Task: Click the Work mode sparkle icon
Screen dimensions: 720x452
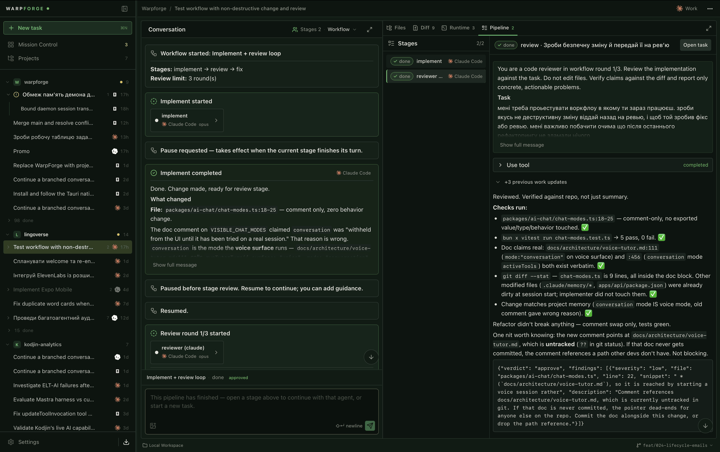Action: pos(679,9)
